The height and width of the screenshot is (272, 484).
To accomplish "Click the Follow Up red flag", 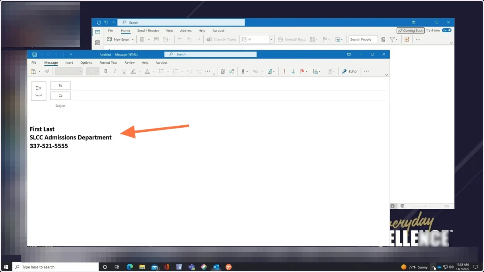I will coord(302,71).
